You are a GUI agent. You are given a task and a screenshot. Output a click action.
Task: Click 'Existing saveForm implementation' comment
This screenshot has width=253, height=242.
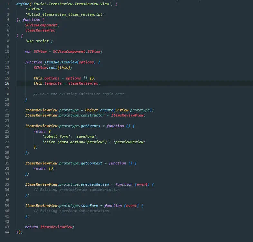pos(71,211)
